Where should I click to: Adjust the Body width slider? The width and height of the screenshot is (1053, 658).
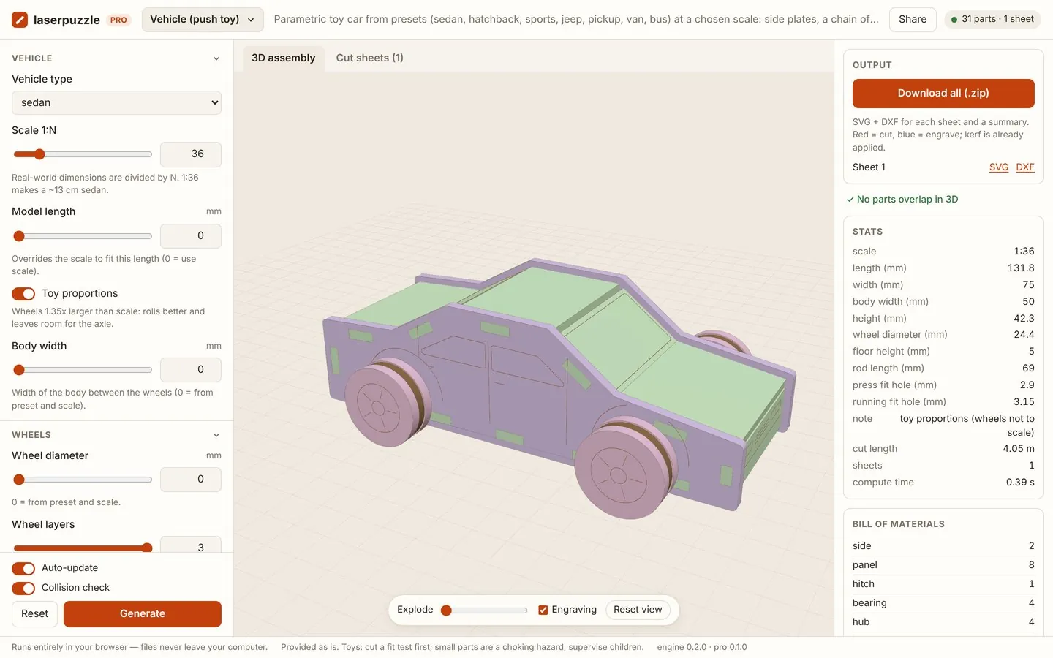tap(82, 370)
